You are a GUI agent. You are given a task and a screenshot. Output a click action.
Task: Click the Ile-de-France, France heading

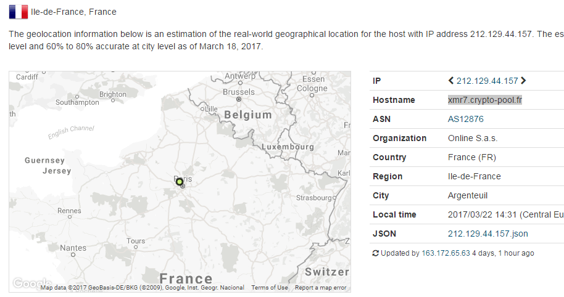tap(73, 12)
